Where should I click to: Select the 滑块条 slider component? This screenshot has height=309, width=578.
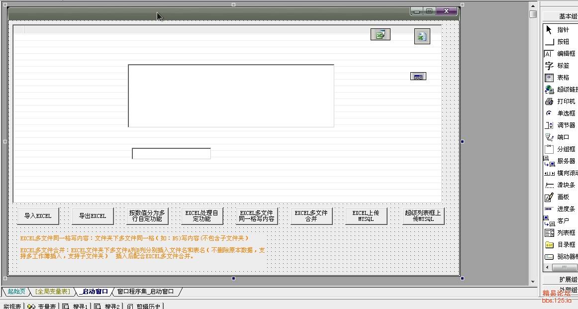click(x=560, y=185)
